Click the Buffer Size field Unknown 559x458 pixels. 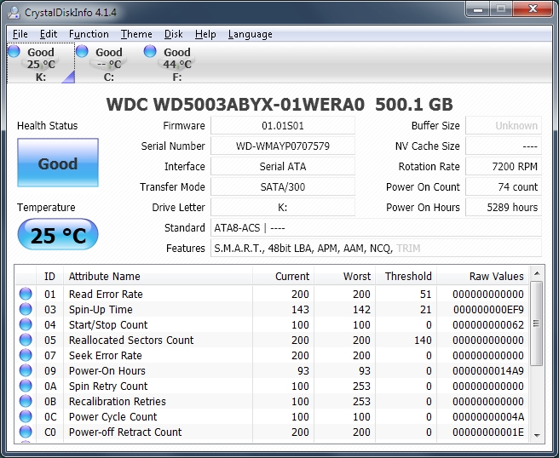[504, 126]
